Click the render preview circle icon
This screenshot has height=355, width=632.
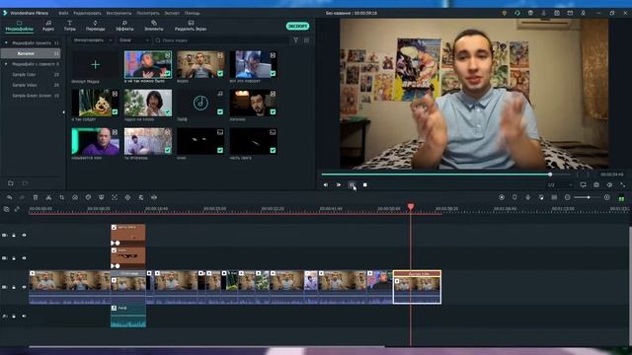pyautogui.click(x=502, y=197)
